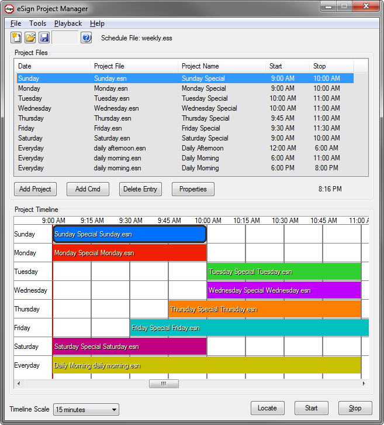Click the timeline horizontal scrollbar thumb
384x425 pixels.
(x=164, y=384)
